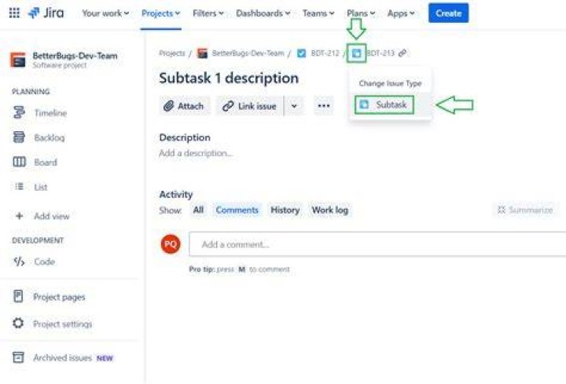The width and height of the screenshot is (566, 384).
Task: Click the BDT-212 task type icon
Action: pos(301,53)
